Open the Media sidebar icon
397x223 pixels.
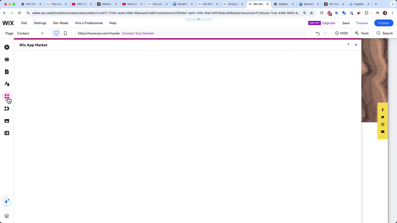(7, 121)
